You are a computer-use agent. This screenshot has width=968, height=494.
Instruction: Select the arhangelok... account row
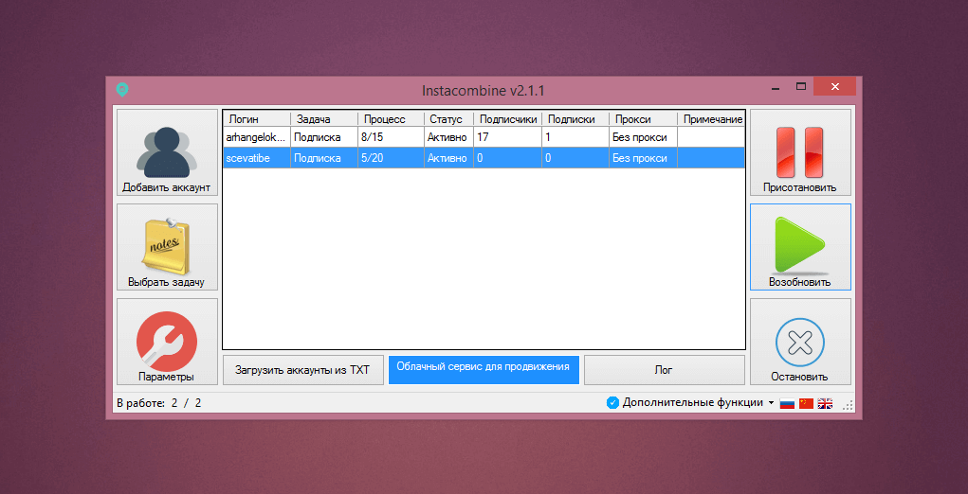(x=484, y=137)
